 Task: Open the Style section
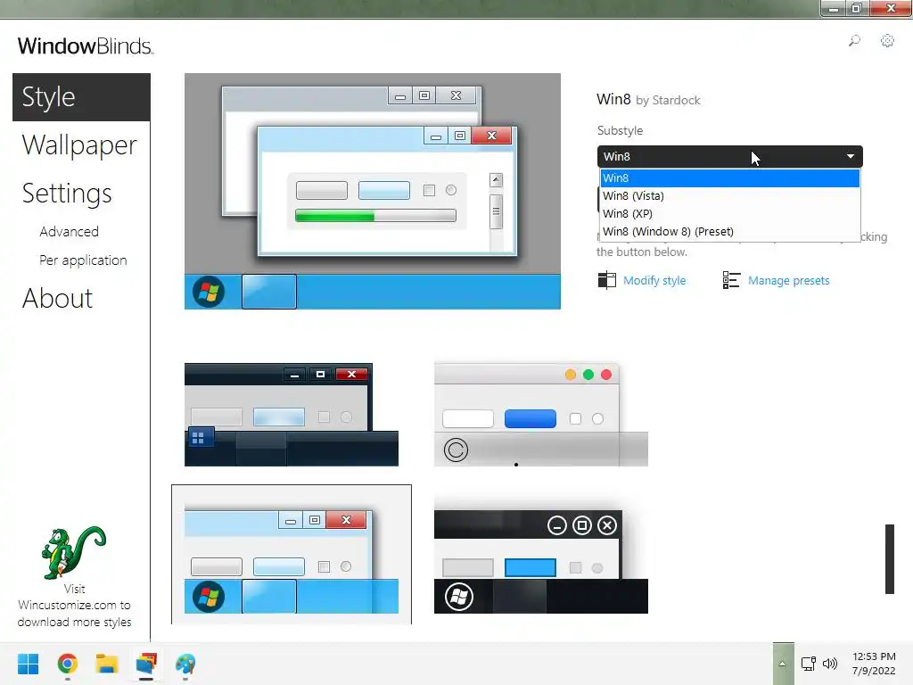pyautogui.click(x=81, y=97)
